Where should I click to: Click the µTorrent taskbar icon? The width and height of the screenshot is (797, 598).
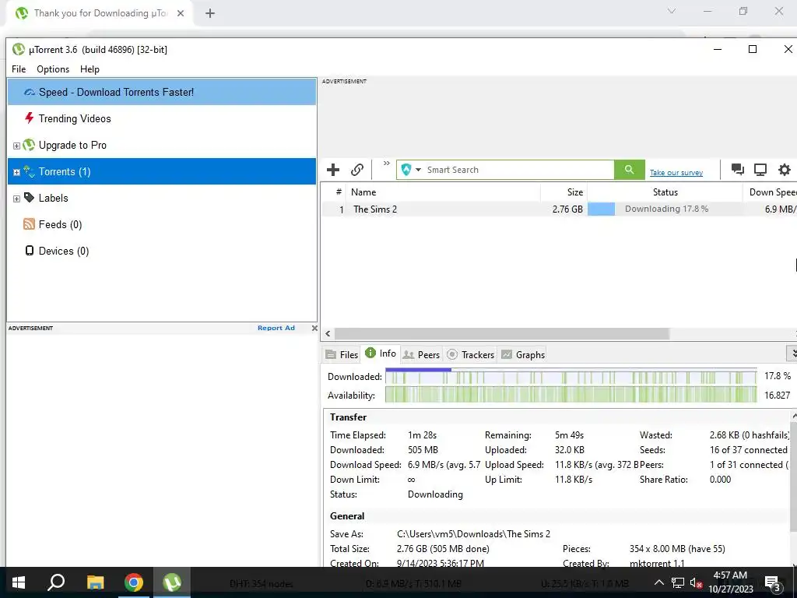[172, 582]
